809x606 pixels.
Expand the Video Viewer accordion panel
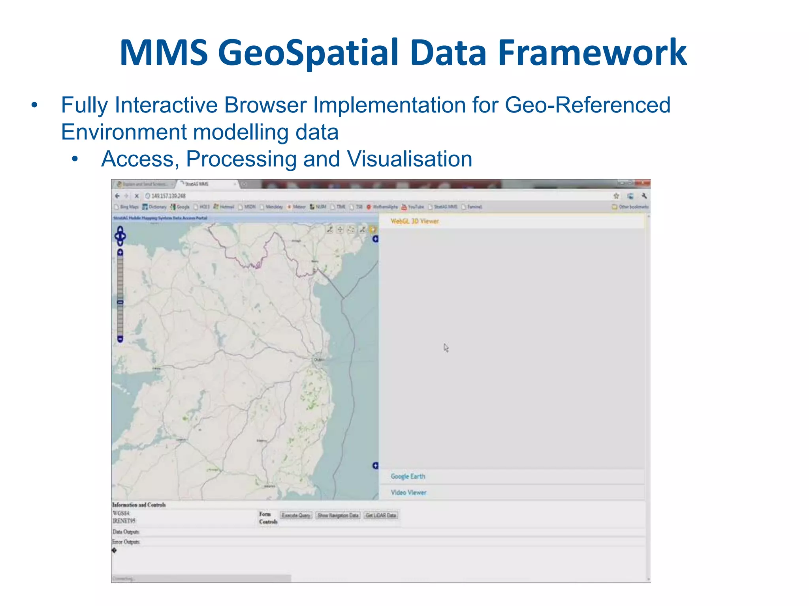[x=512, y=492]
